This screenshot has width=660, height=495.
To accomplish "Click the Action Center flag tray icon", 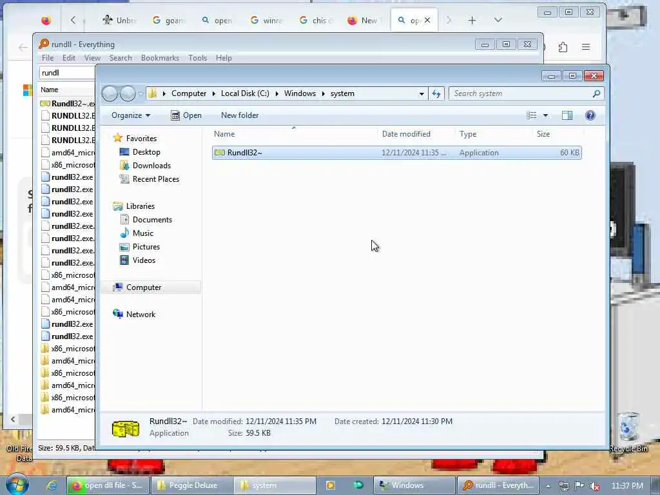I will pyautogui.click(x=579, y=486).
